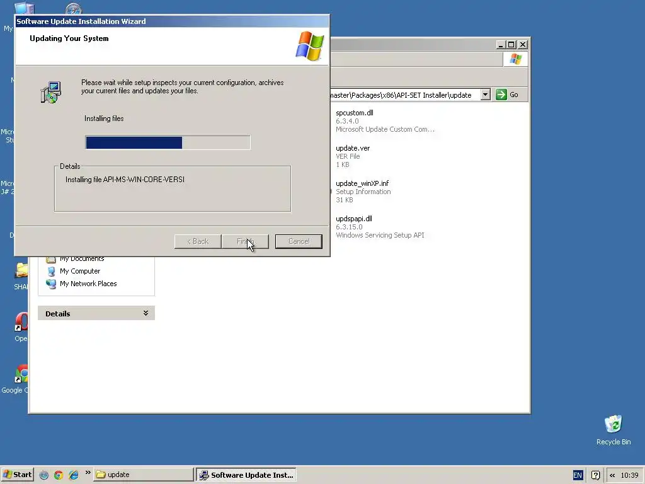Click the Windows flag logo in the wizard header
645x484 pixels.
310,45
